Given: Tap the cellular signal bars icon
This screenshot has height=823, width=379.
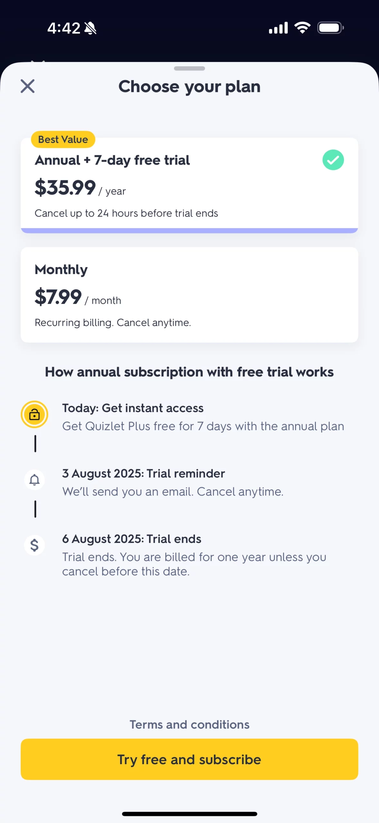Looking at the screenshot, I should pos(278,28).
